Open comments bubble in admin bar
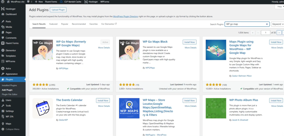Image resolution: width=284 pixels, height=136 pixels. coord(30,2)
